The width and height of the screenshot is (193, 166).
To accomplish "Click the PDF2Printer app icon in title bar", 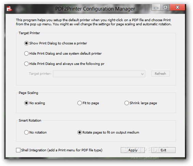I will click(9, 9).
